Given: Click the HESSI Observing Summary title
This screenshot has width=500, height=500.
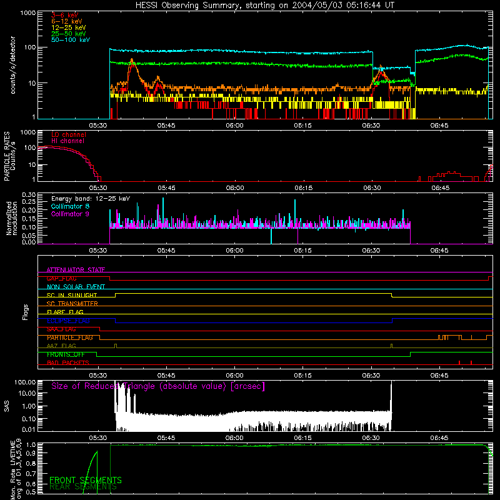Looking at the screenshot, I should pyautogui.click(x=264, y=6).
